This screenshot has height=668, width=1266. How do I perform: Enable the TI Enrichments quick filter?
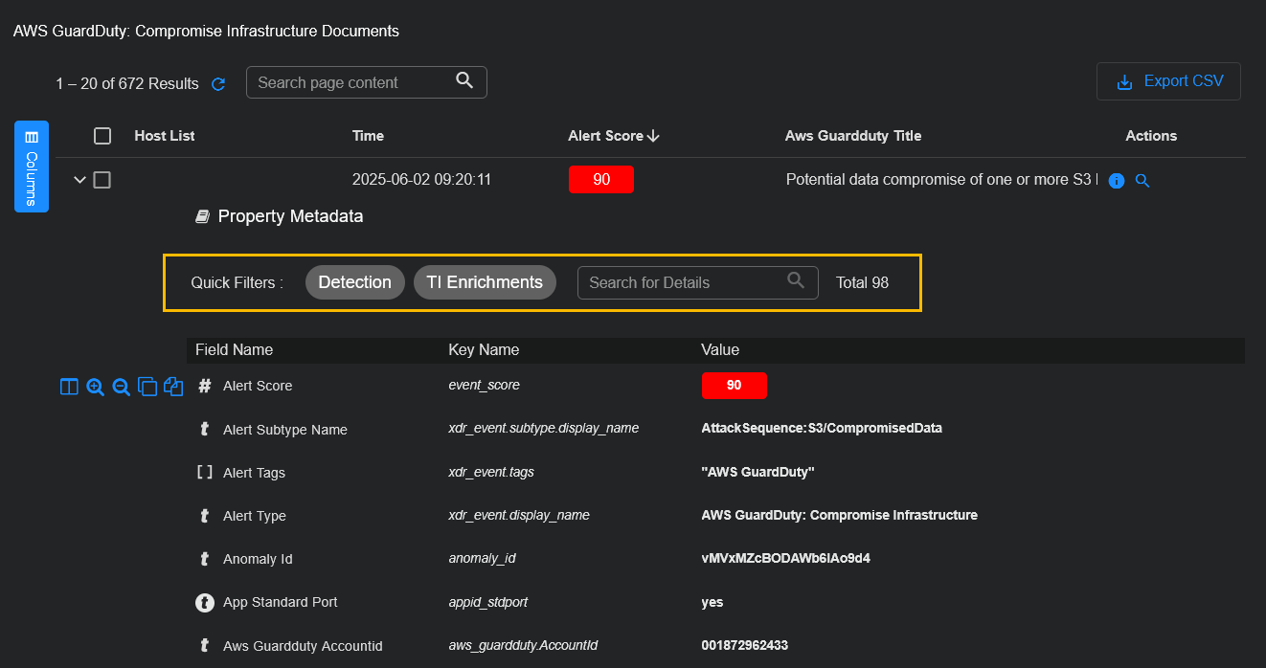click(485, 281)
